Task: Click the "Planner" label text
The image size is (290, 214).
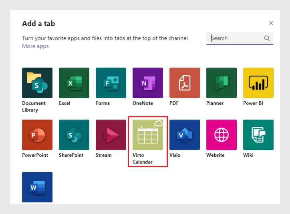Action: point(215,103)
